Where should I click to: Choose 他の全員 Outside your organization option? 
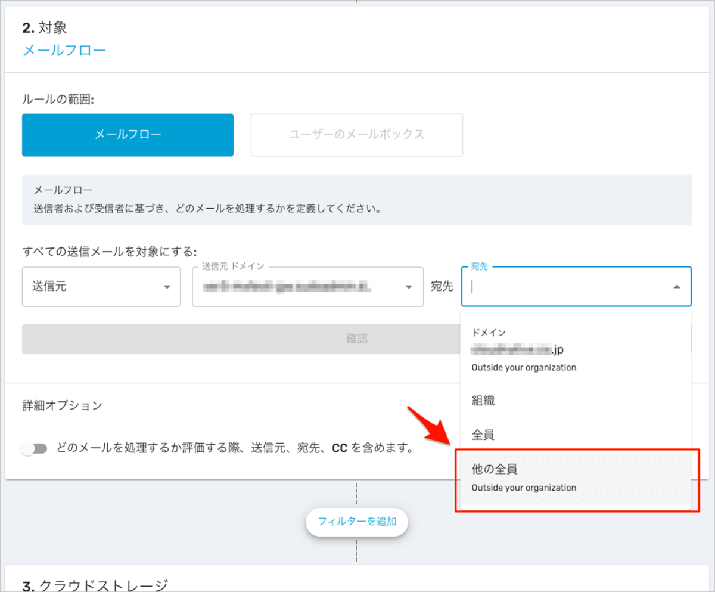coord(576,479)
